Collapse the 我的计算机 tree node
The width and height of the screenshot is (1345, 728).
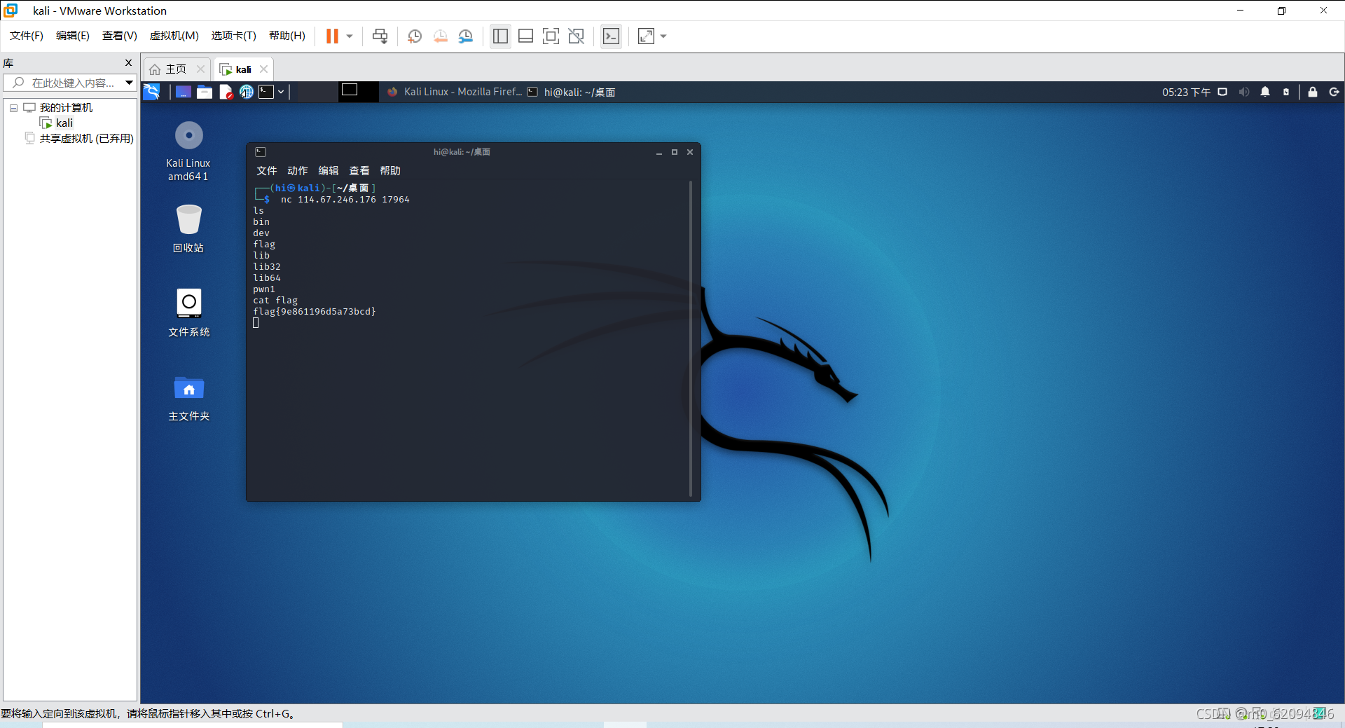click(13, 108)
